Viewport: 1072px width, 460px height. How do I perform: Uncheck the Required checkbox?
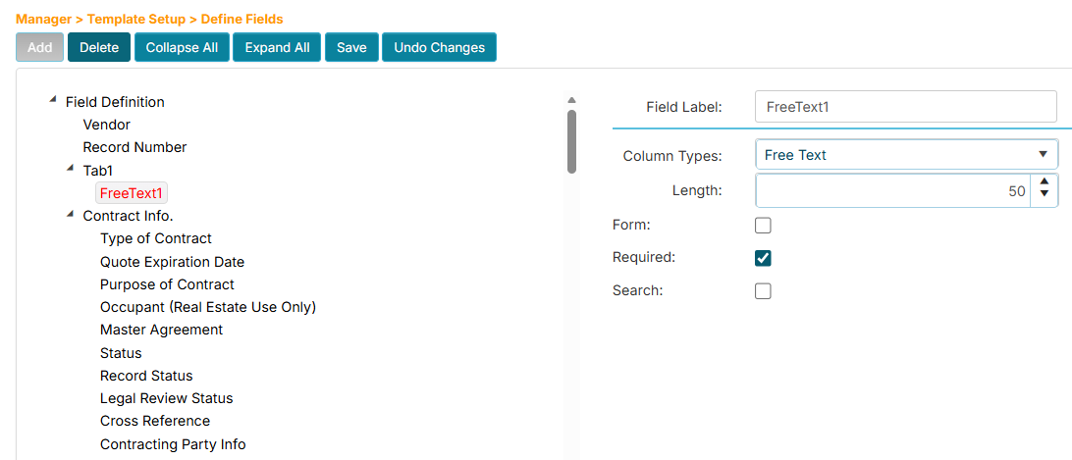tap(763, 258)
